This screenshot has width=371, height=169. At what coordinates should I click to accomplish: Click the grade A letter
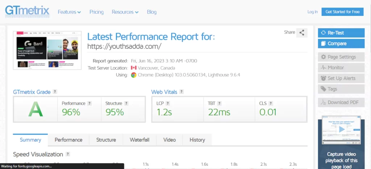pos(36,109)
